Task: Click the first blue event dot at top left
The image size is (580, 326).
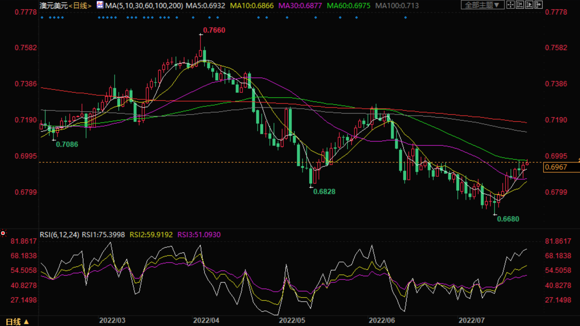Action: pos(42,17)
